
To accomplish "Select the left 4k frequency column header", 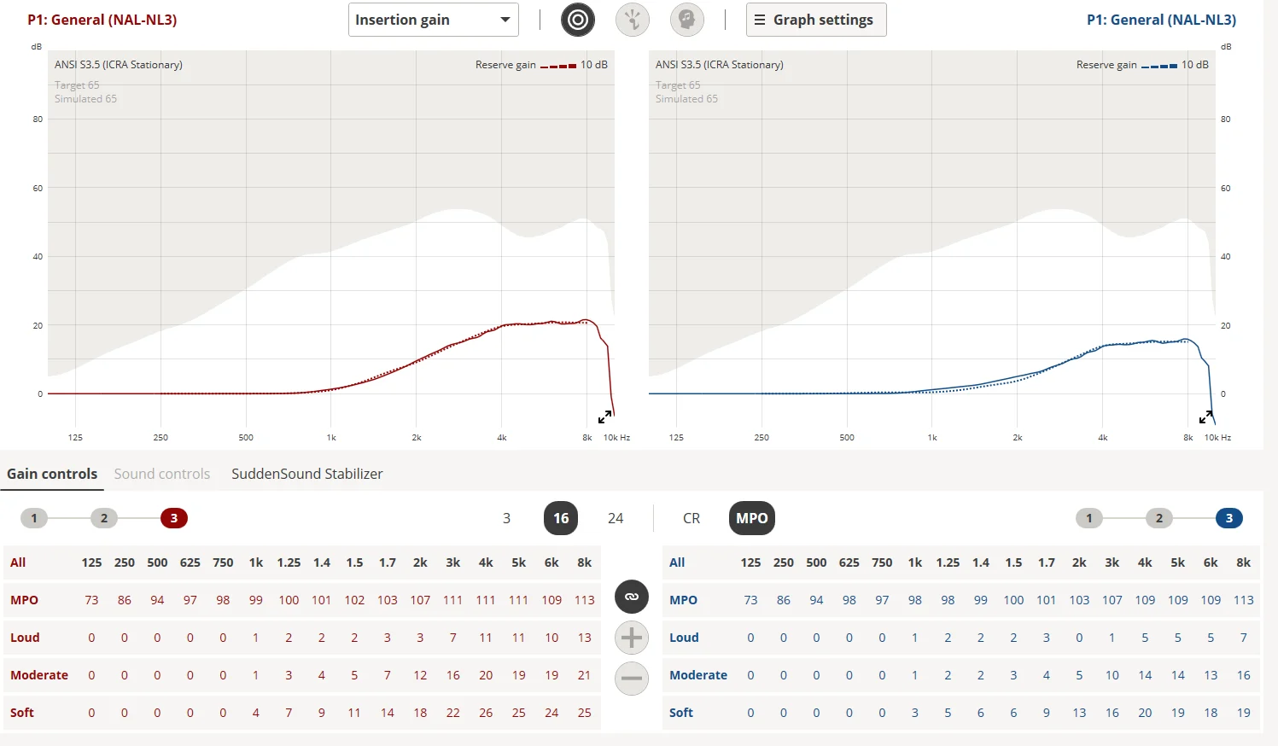I will coord(486,562).
